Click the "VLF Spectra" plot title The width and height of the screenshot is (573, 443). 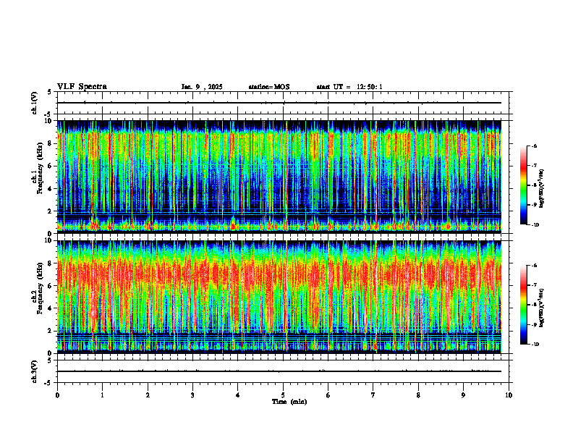82,87
